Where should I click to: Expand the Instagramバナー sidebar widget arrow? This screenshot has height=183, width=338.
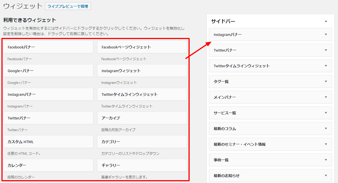click(326, 34)
